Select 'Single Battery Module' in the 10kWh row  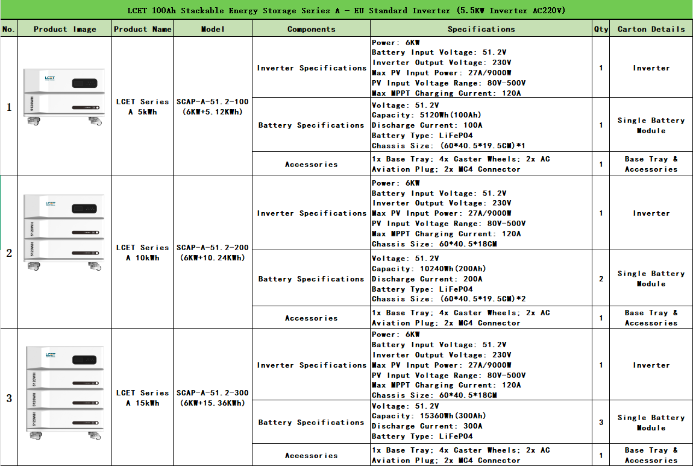point(651,279)
